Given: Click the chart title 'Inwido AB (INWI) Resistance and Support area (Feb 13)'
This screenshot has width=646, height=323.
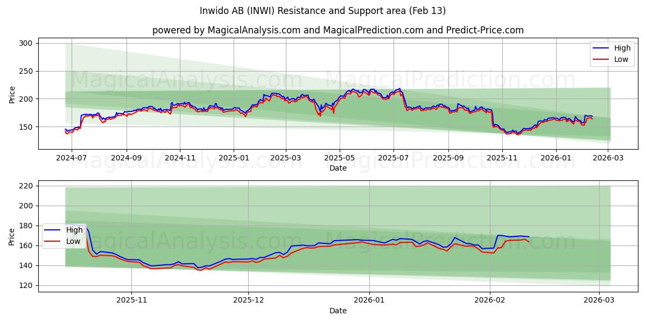Looking at the screenshot, I should pyautogui.click(x=323, y=11).
